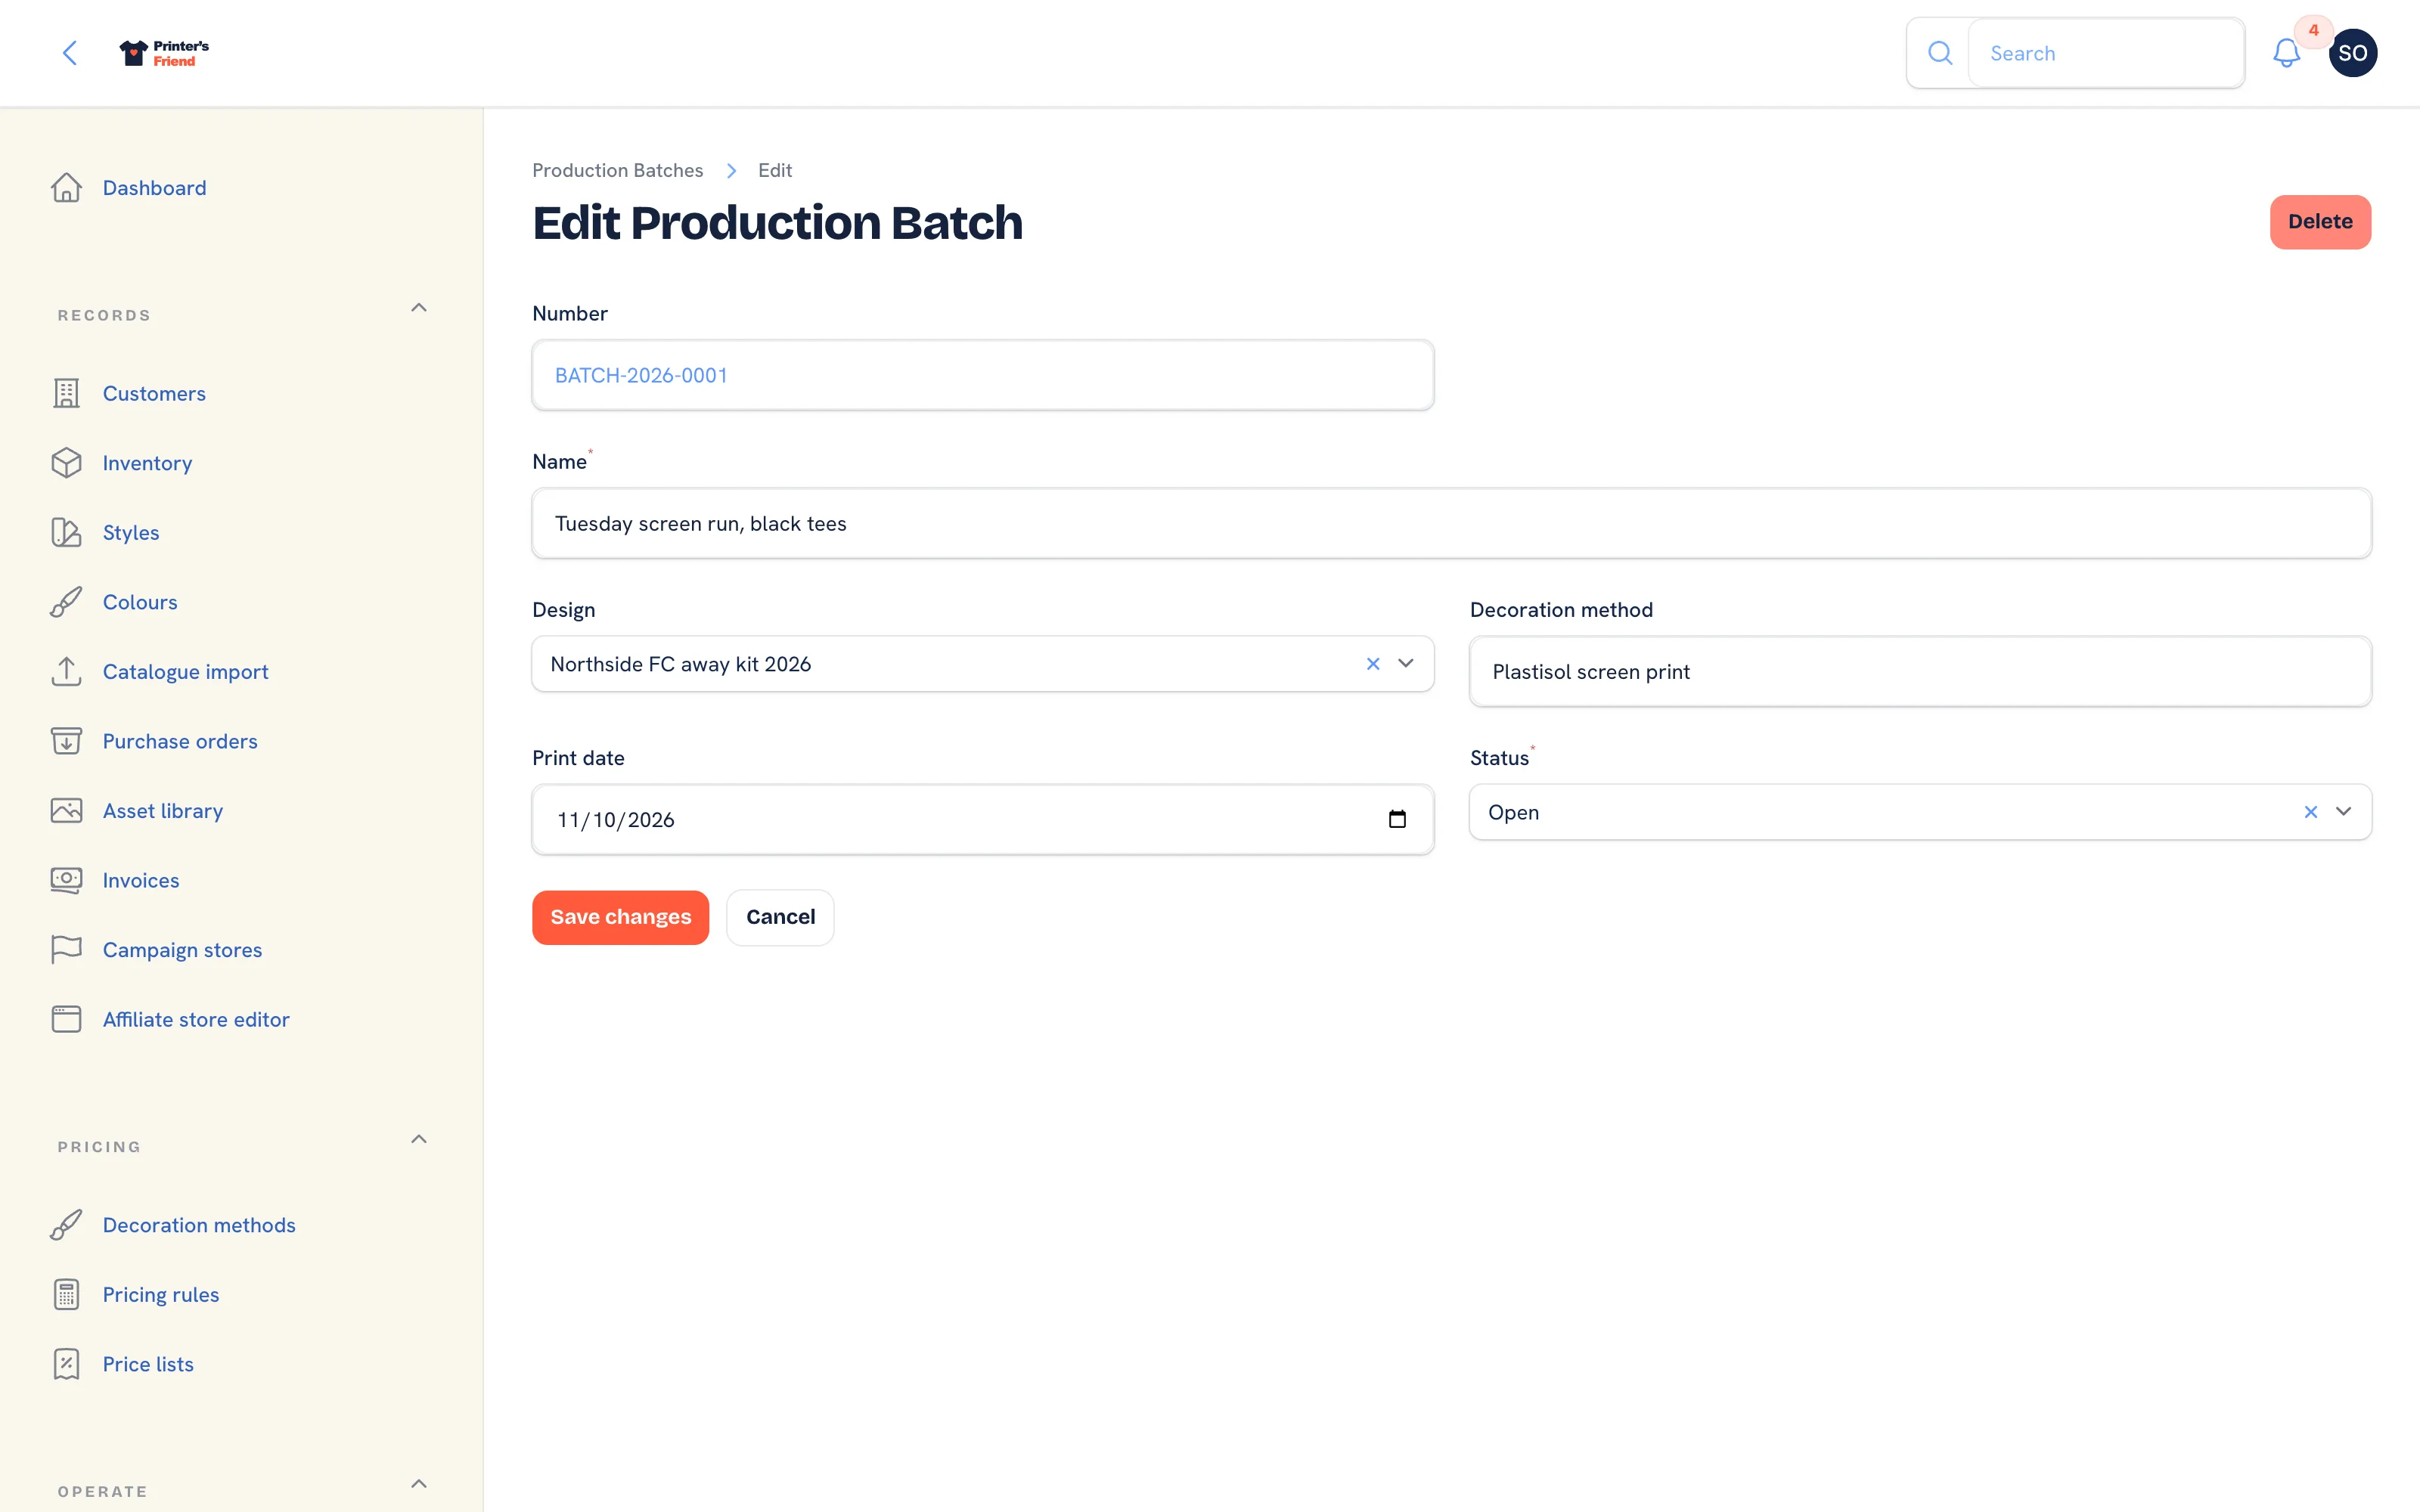Viewport: 2420px width, 1512px height.
Task: Click the Number field BATCH-2026-0001
Action: pos(982,375)
